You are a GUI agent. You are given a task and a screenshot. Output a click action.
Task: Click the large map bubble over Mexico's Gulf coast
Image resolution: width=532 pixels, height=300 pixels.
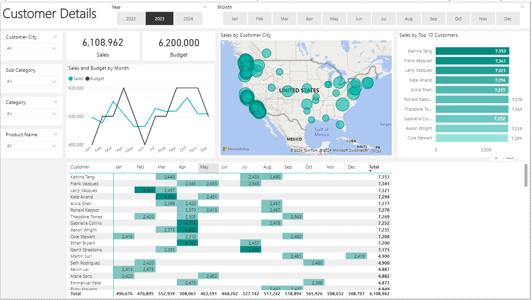(340, 125)
